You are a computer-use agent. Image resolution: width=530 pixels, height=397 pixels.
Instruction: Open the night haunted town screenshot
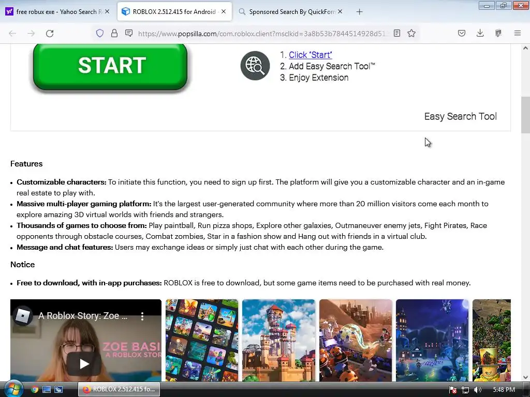click(x=432, y=340)
